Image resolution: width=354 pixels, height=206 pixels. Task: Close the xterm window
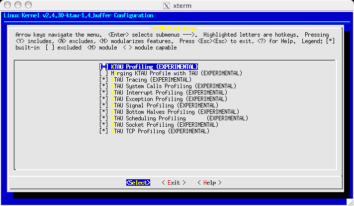pyautogui.click(x=7, y=5)
